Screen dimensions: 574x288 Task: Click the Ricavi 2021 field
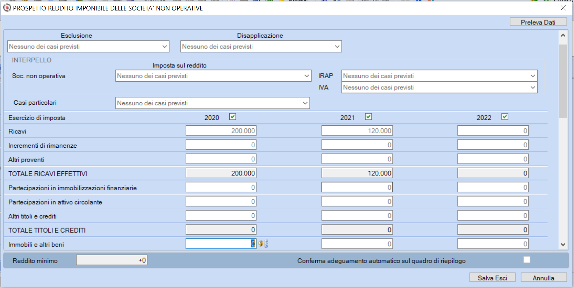[x=357, y=131]
